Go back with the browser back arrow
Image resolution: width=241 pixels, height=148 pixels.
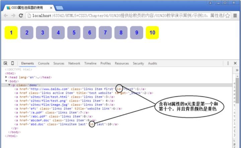[x=6, y=15]
